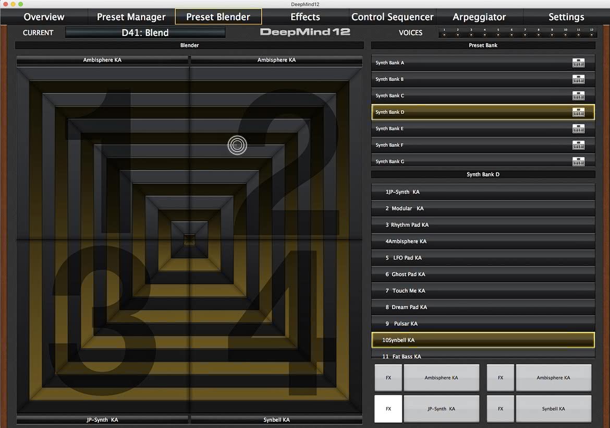The width and height of the screenshot is (610, 428).
Task: Click the keyboard icon for Synth Bank D
Action: (x=578, y=112)
